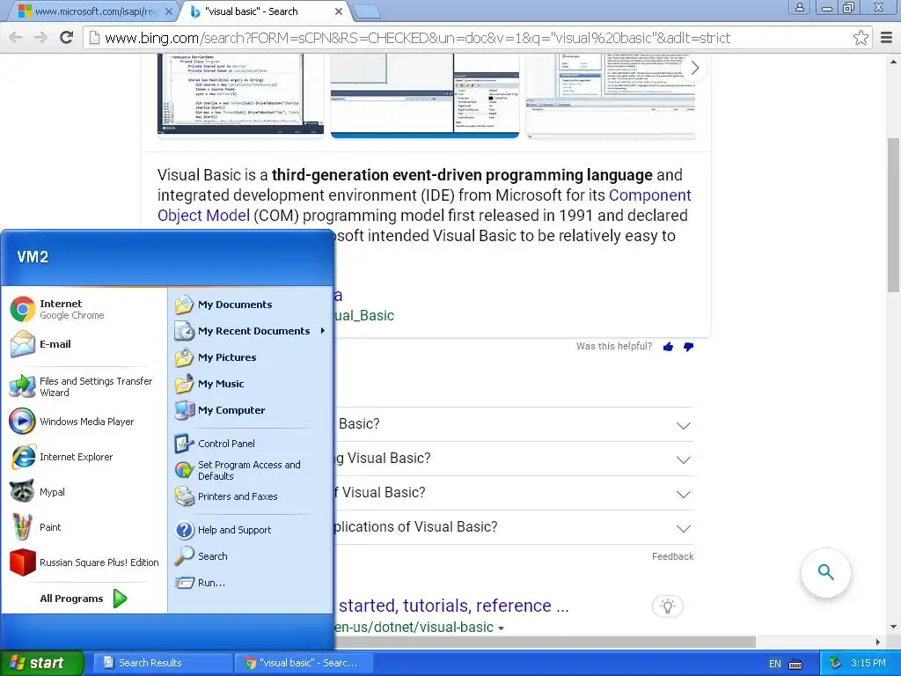Viewport: 901px width, 676px height.
Task: Open the My Documents folder
Action: click(224, 304)
